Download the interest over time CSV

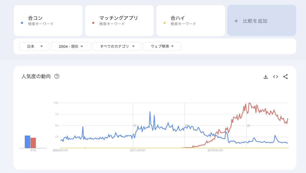[x=266, y=77]
